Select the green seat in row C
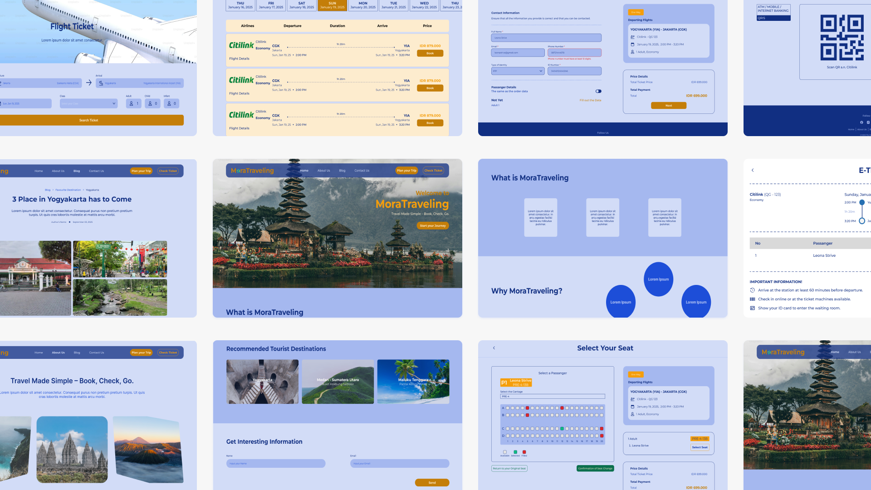This screenshot has height=490, width=871. 562,429
